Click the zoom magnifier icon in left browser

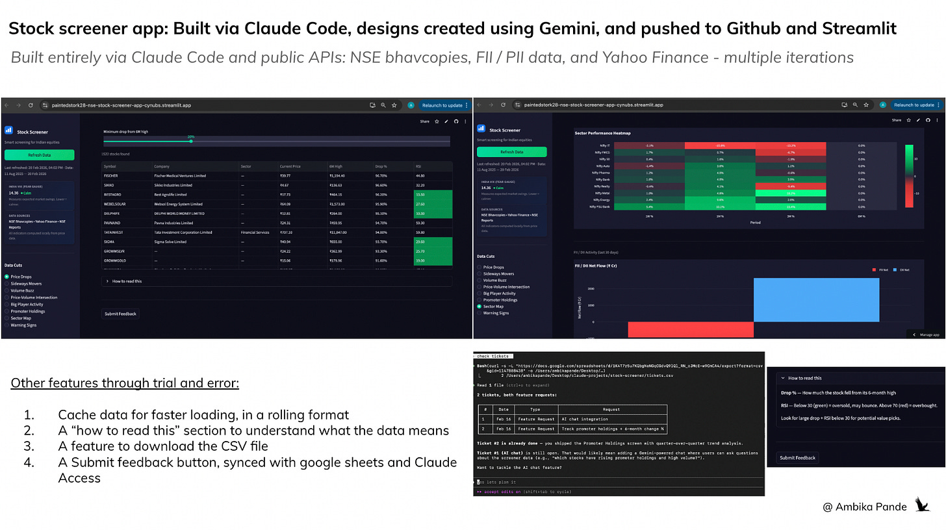point(383,105)
